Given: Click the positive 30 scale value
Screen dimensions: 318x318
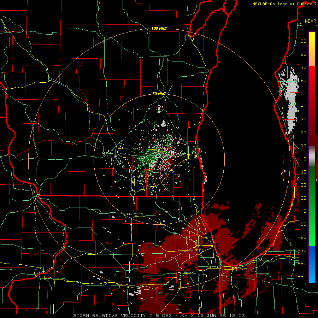Looking at the screenshot, I should tap(304, 120).
